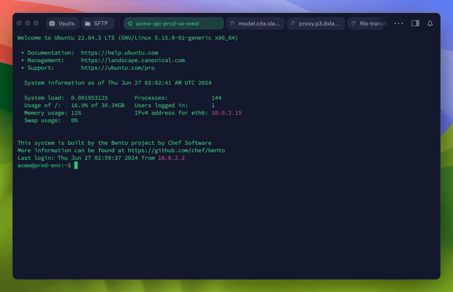Open notifications bell

(x=430, y=24)
